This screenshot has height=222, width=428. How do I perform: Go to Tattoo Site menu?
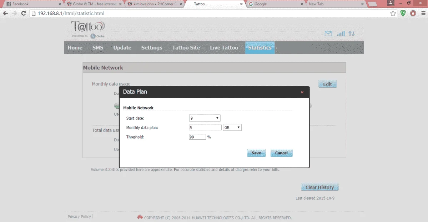[186, 48]
